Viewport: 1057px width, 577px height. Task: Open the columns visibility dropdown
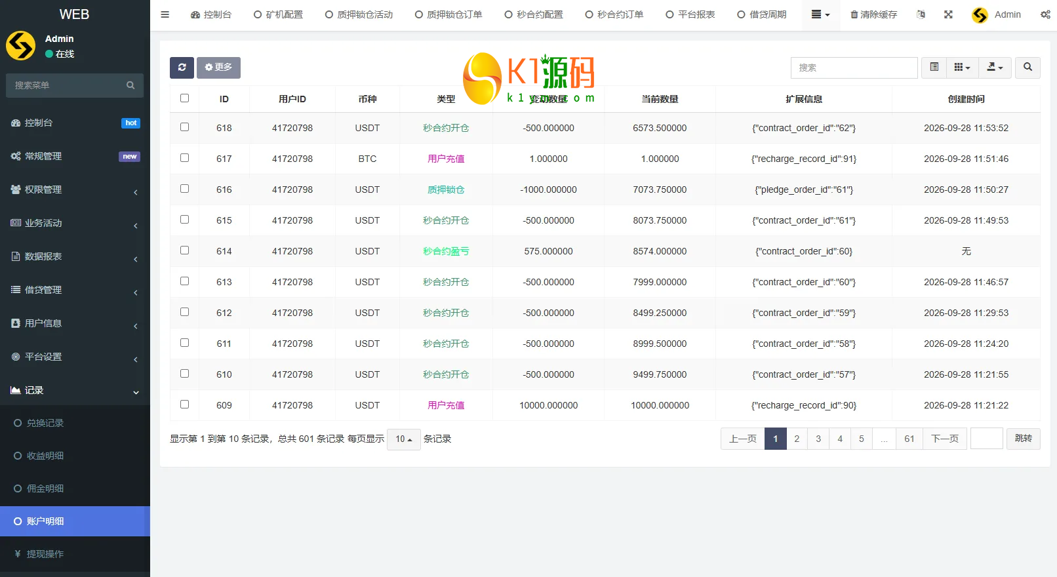point(962,68)
